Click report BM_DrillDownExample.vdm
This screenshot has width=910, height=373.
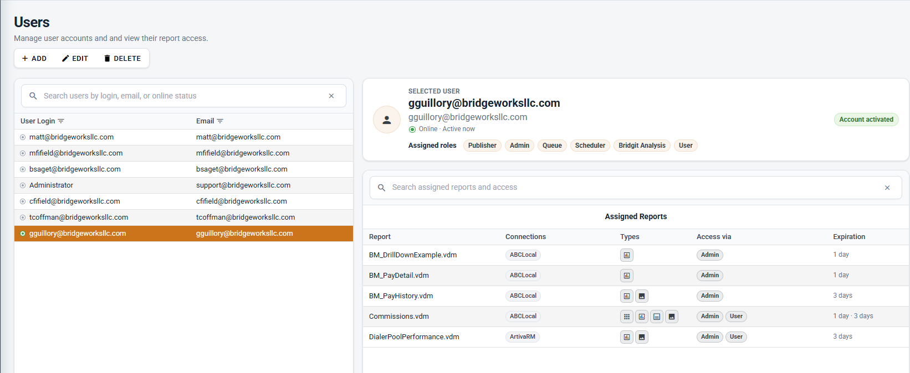413,255
